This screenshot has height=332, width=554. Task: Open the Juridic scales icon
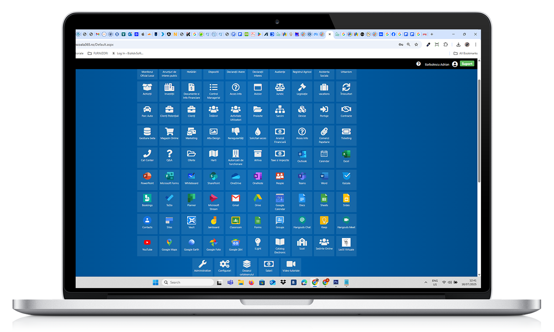280,90
